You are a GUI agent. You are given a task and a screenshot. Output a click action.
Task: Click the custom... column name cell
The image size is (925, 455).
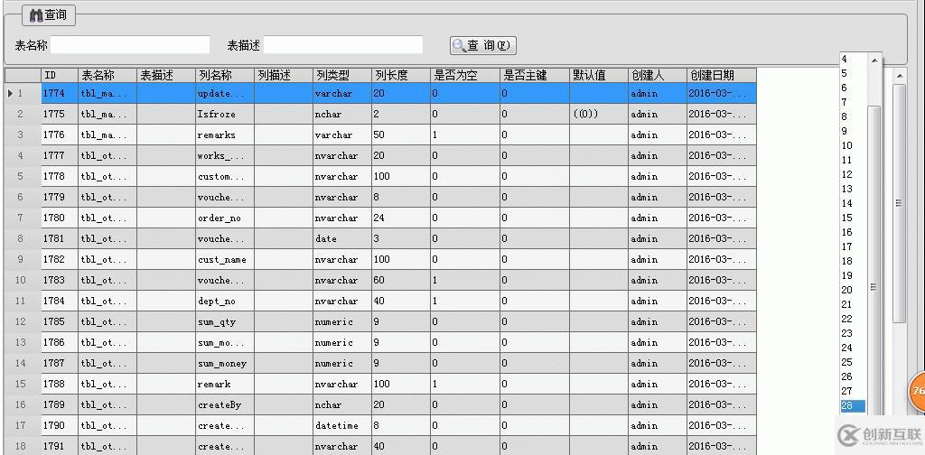pos(225,176)
